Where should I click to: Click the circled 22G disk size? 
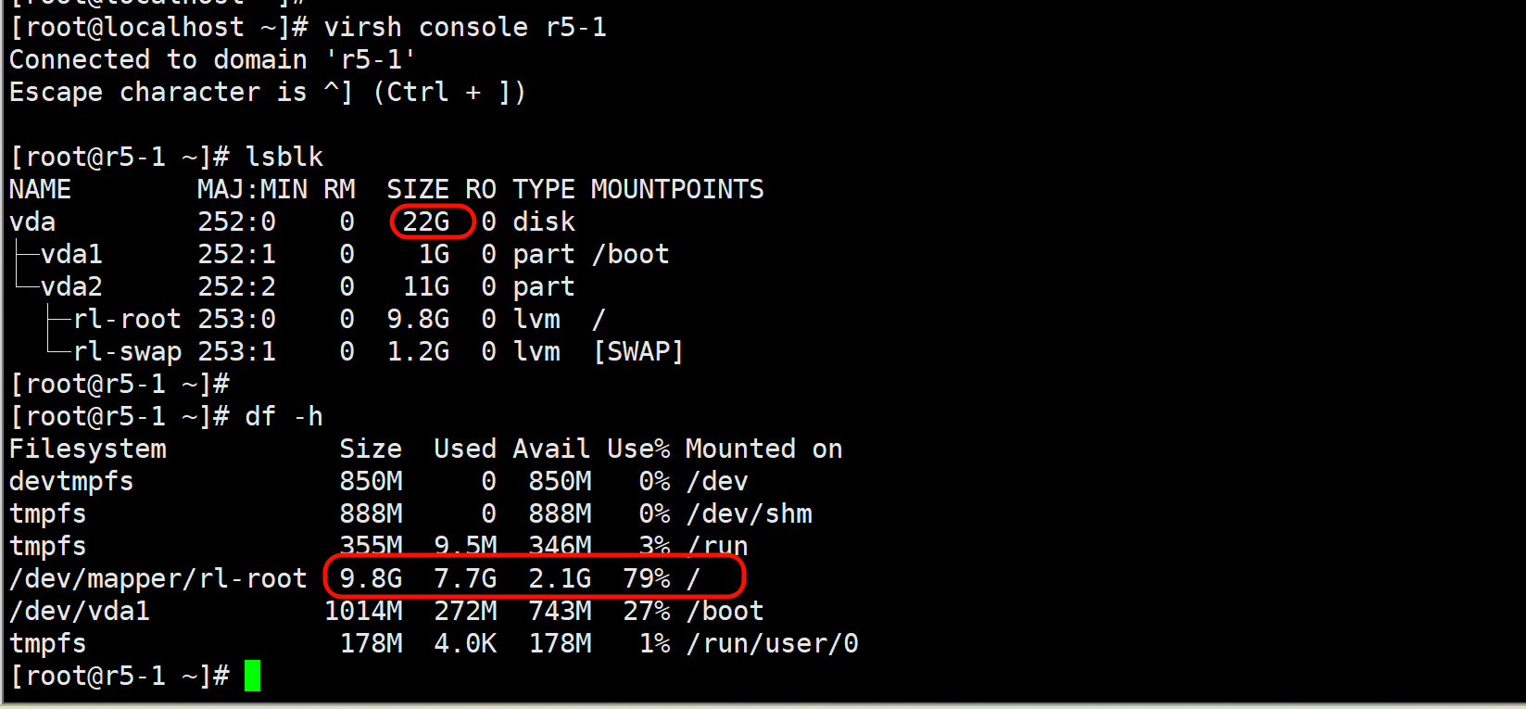[426, 222]
